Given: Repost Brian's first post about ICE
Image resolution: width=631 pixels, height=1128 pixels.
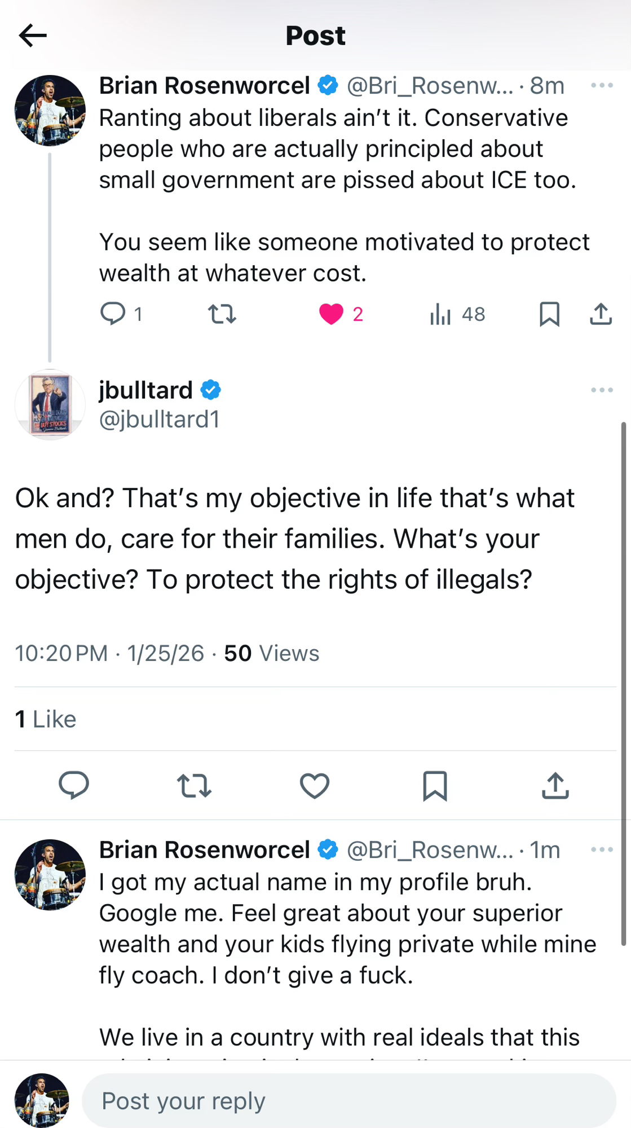Looking at the screenshot, I should click(x=222, y=314).
